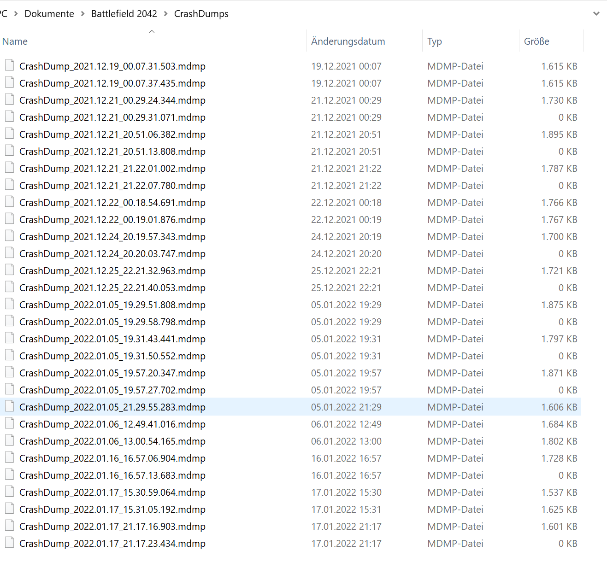Image resolution: width=607 pixels, height=563 pixels.
Task: Open address bar history dropdown arrow
Action: tap(596, 14)
